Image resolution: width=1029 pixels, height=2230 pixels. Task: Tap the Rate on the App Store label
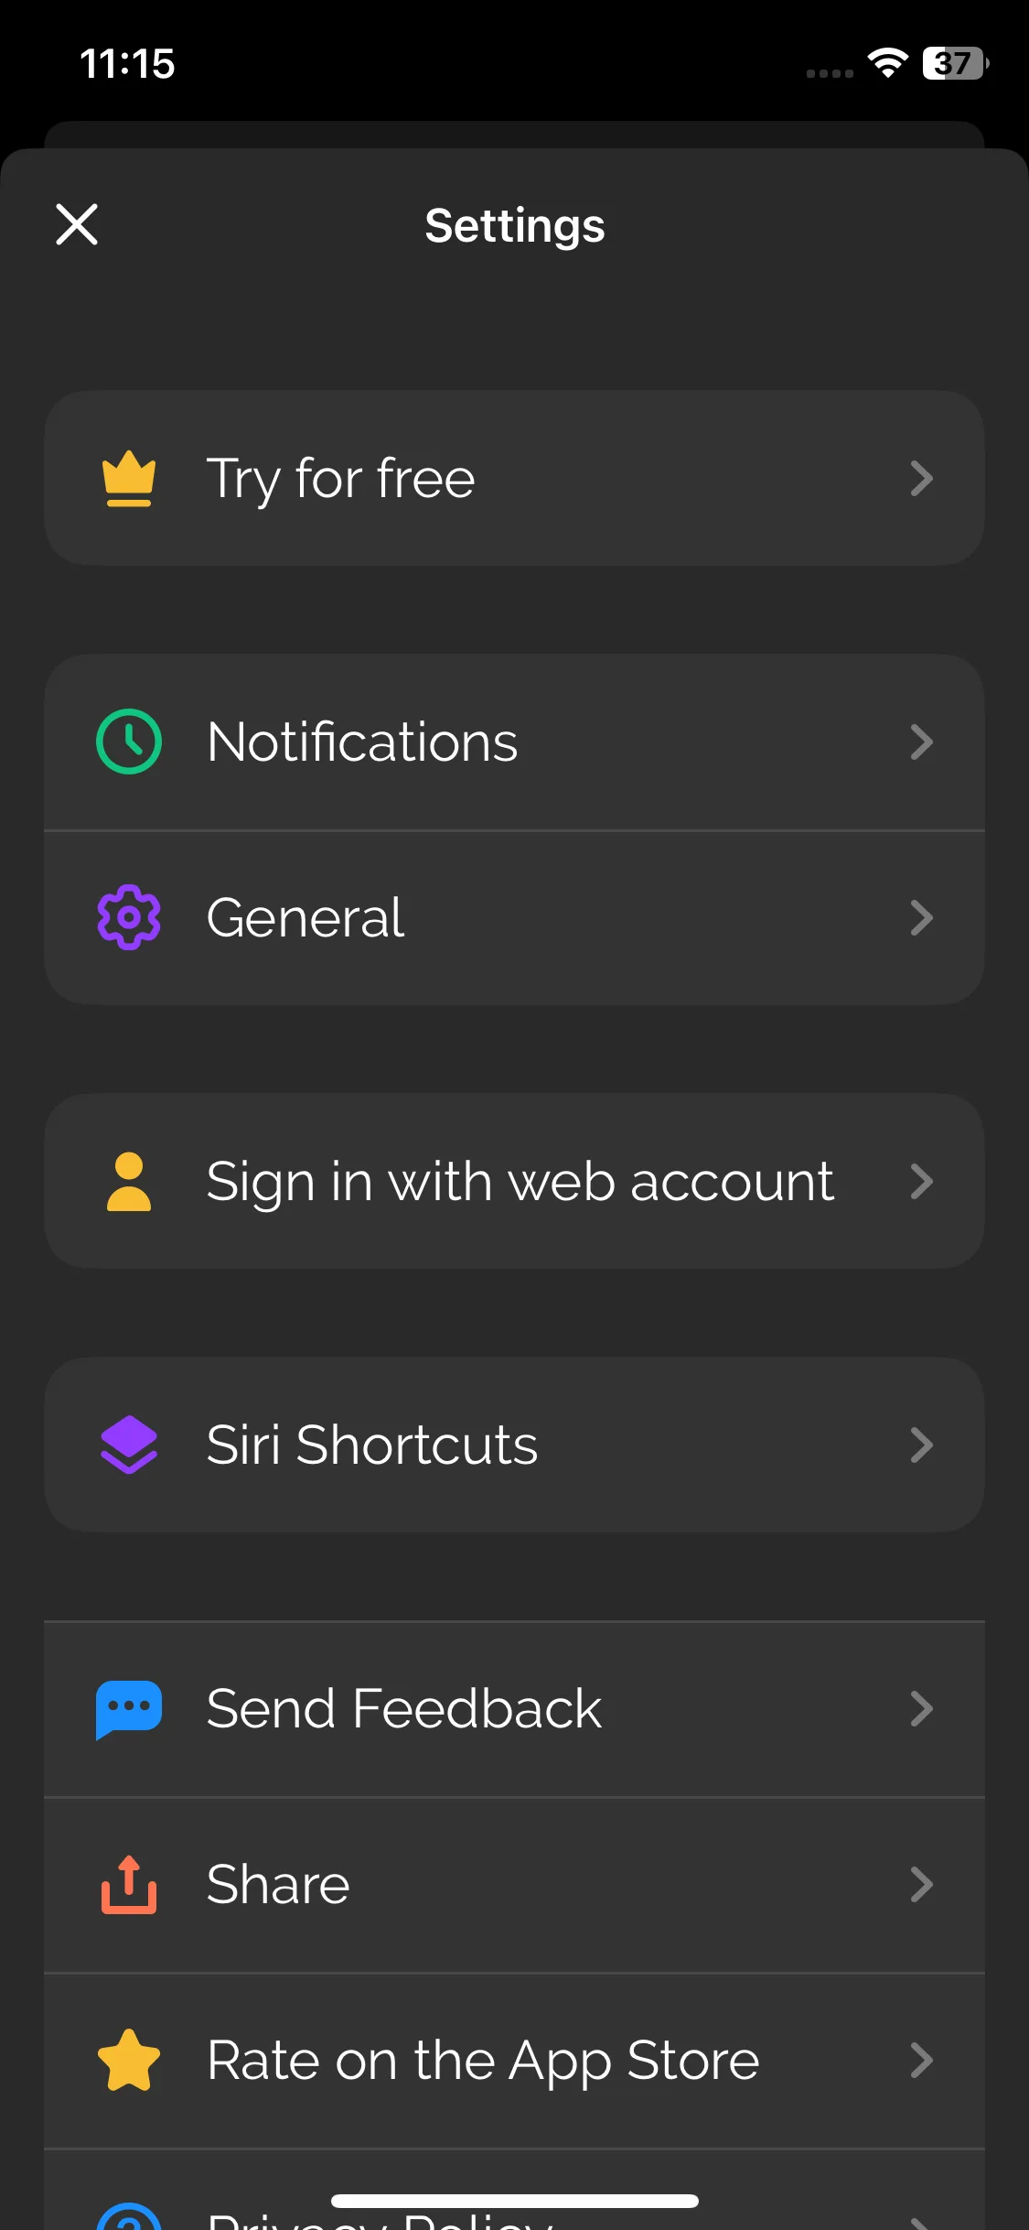tap(483, 2060)
